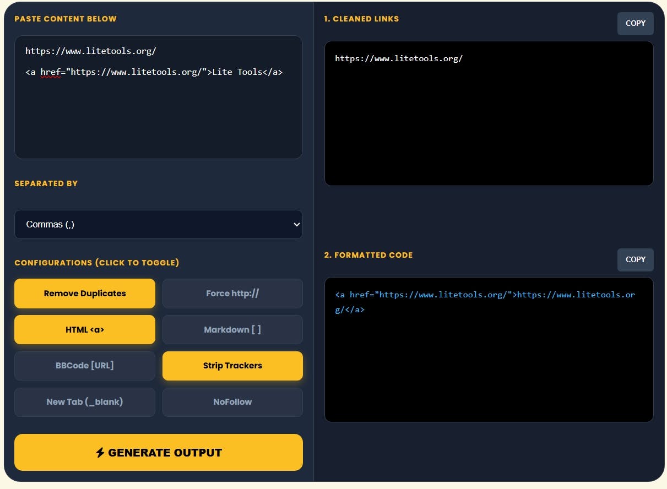Click the Generate Output button

click(159, 453)
